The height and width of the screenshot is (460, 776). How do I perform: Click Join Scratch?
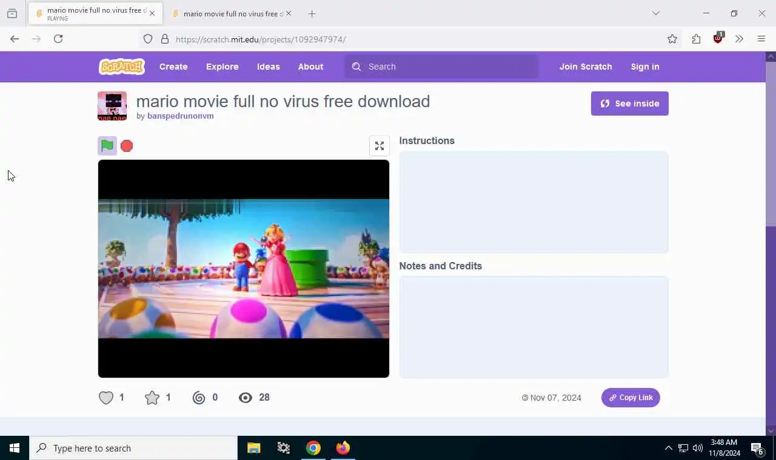(586, 67)
